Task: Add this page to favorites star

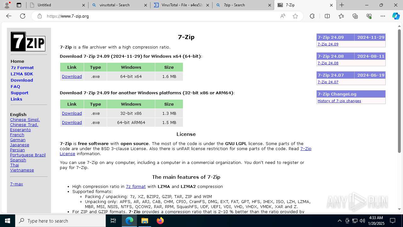Action: coord(295,16)
